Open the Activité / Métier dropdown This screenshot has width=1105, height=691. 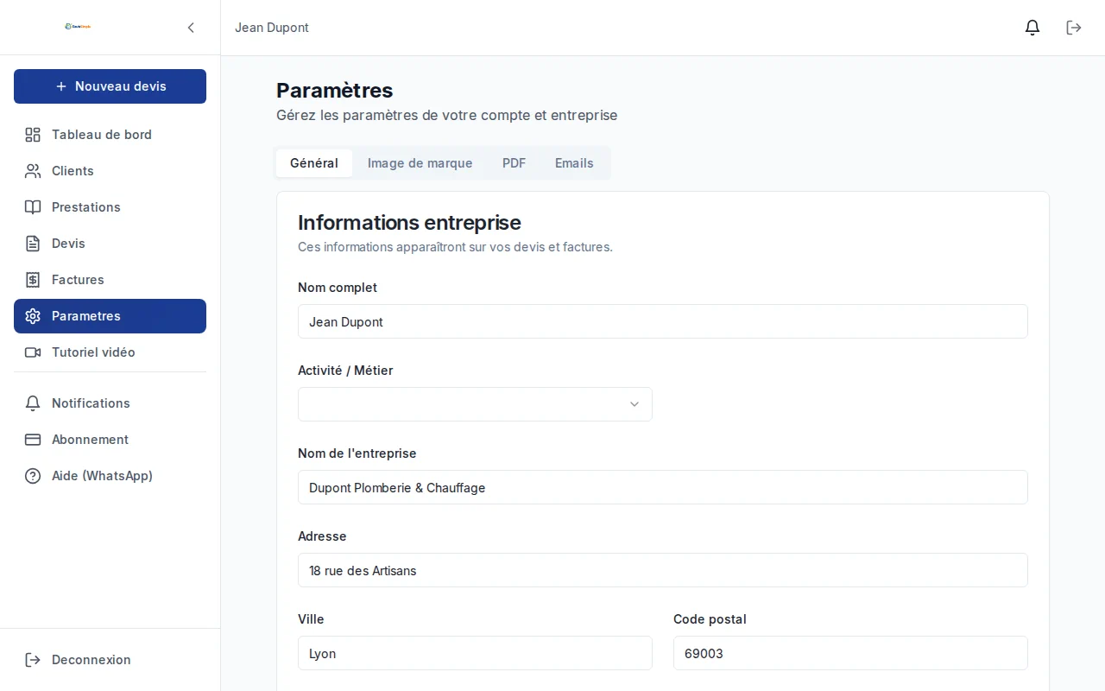point(475,404)
